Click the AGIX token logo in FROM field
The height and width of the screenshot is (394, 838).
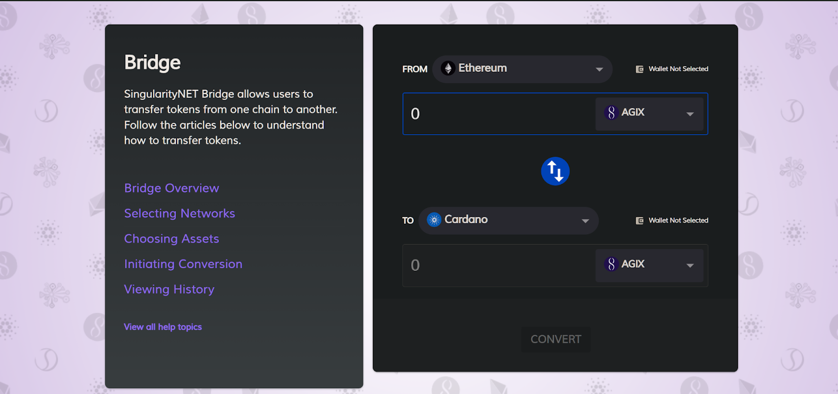[611, 113]
